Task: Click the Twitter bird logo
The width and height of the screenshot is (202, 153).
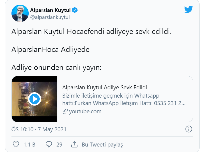Action: (189, 9)
